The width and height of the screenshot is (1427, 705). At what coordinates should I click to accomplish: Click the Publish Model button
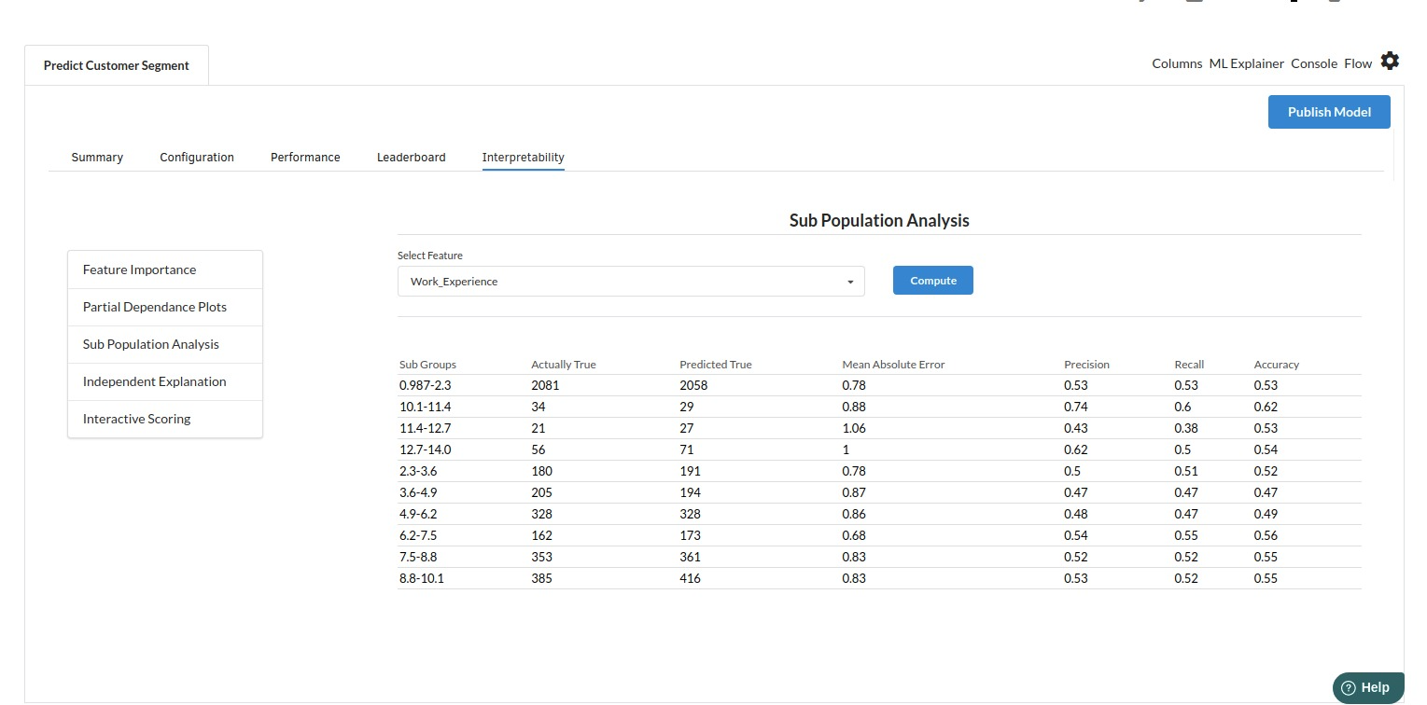1328,112
